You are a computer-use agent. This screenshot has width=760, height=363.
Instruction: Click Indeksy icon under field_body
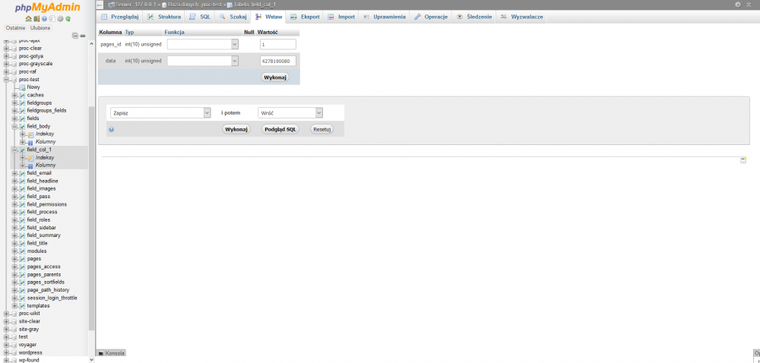pyautogui.click(x=30, y=134)
